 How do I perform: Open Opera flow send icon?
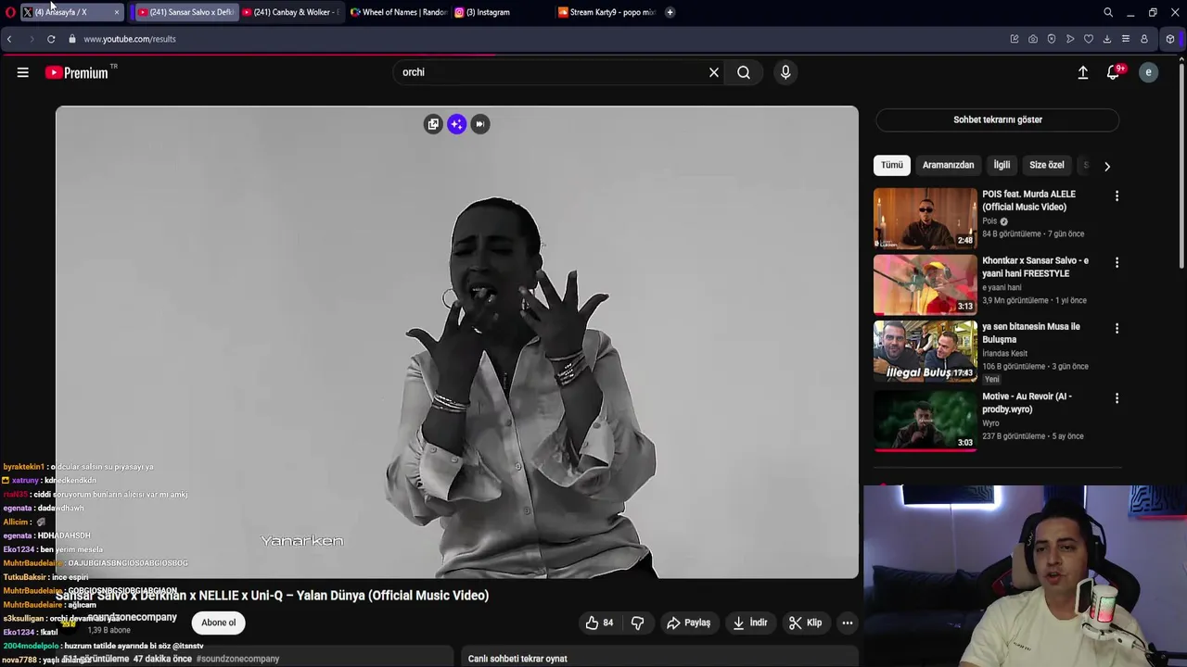click(x=1069, y=39)
